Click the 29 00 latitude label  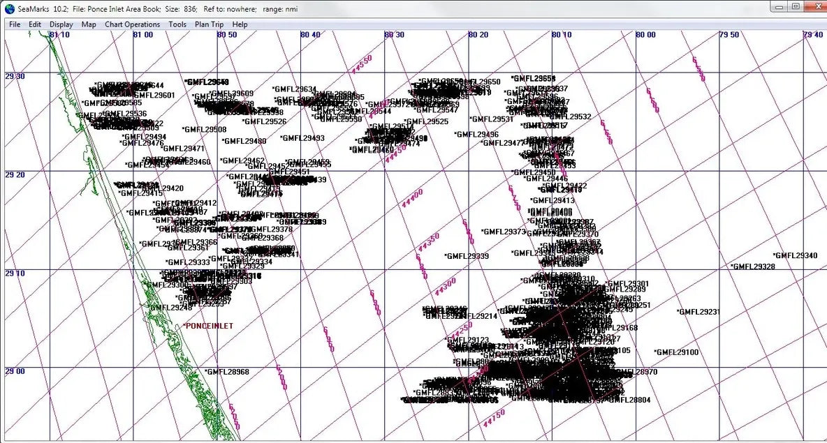click(x=15, y=371)
